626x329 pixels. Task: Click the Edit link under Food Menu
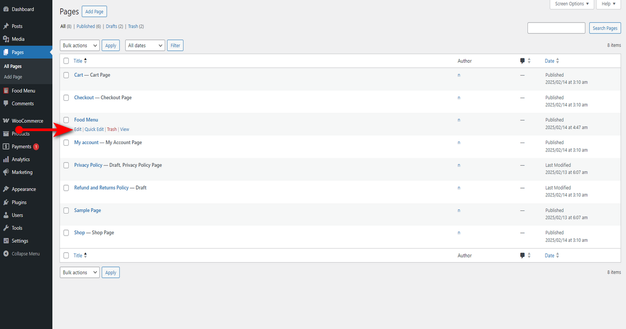click(78, 130)
